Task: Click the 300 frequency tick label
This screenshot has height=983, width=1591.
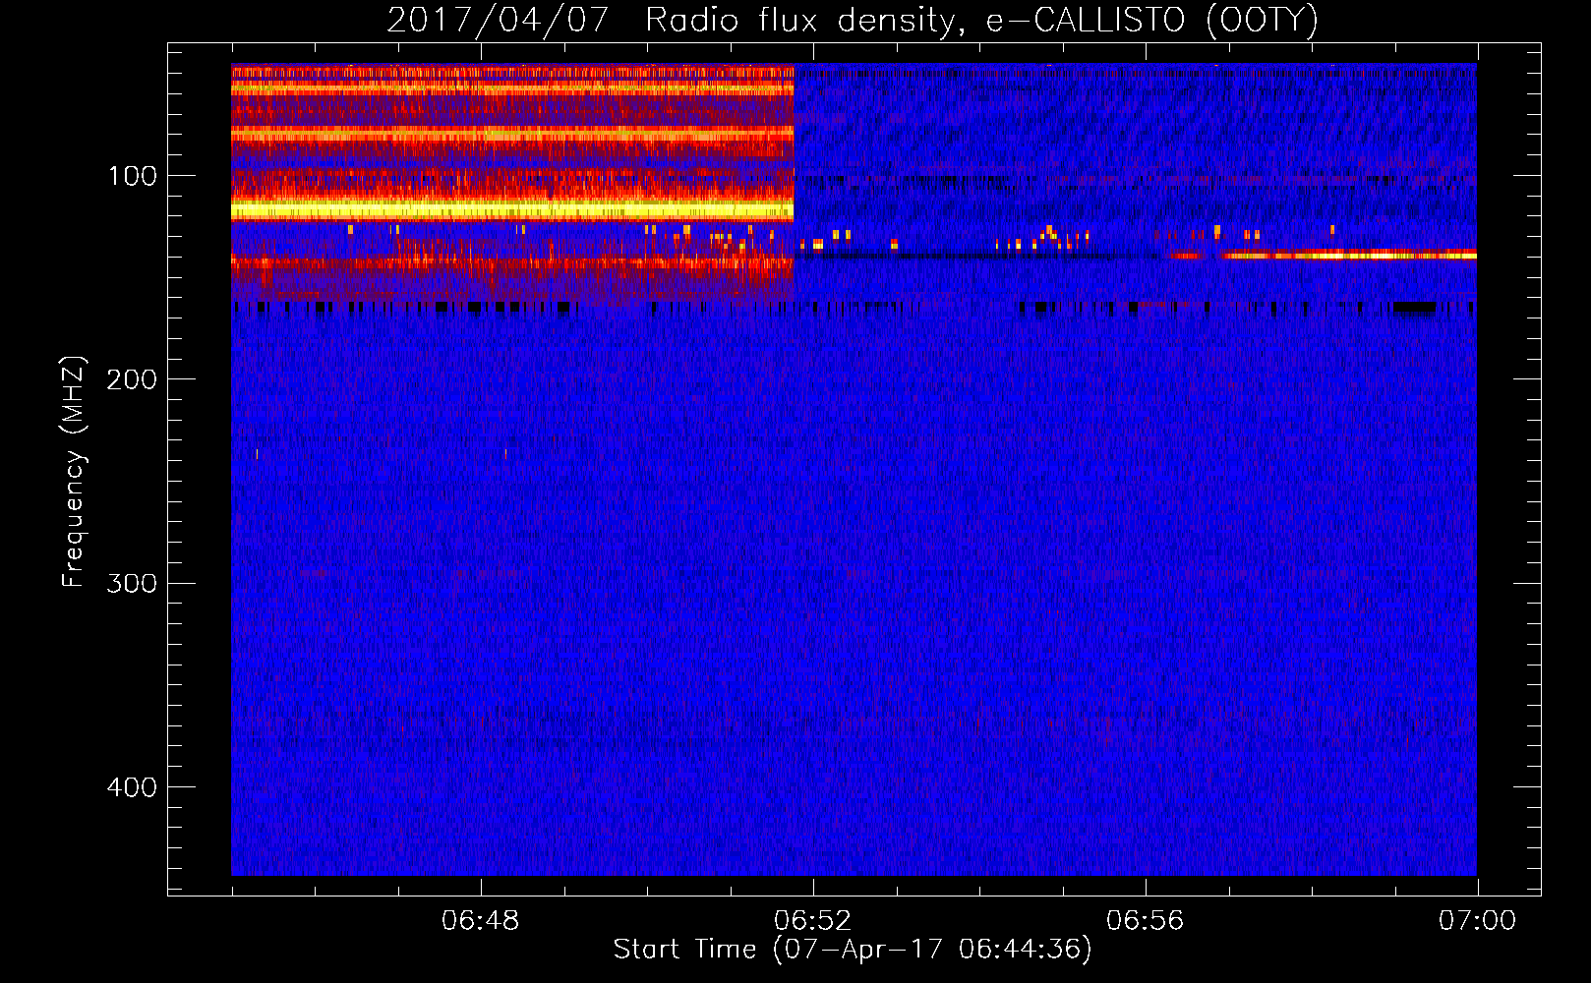Action: pos(132,584)
